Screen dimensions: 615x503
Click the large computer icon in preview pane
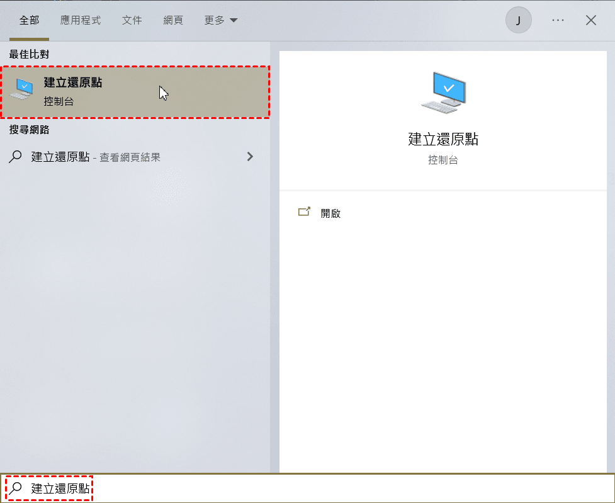pyautogui.click(x=444, y=93)
